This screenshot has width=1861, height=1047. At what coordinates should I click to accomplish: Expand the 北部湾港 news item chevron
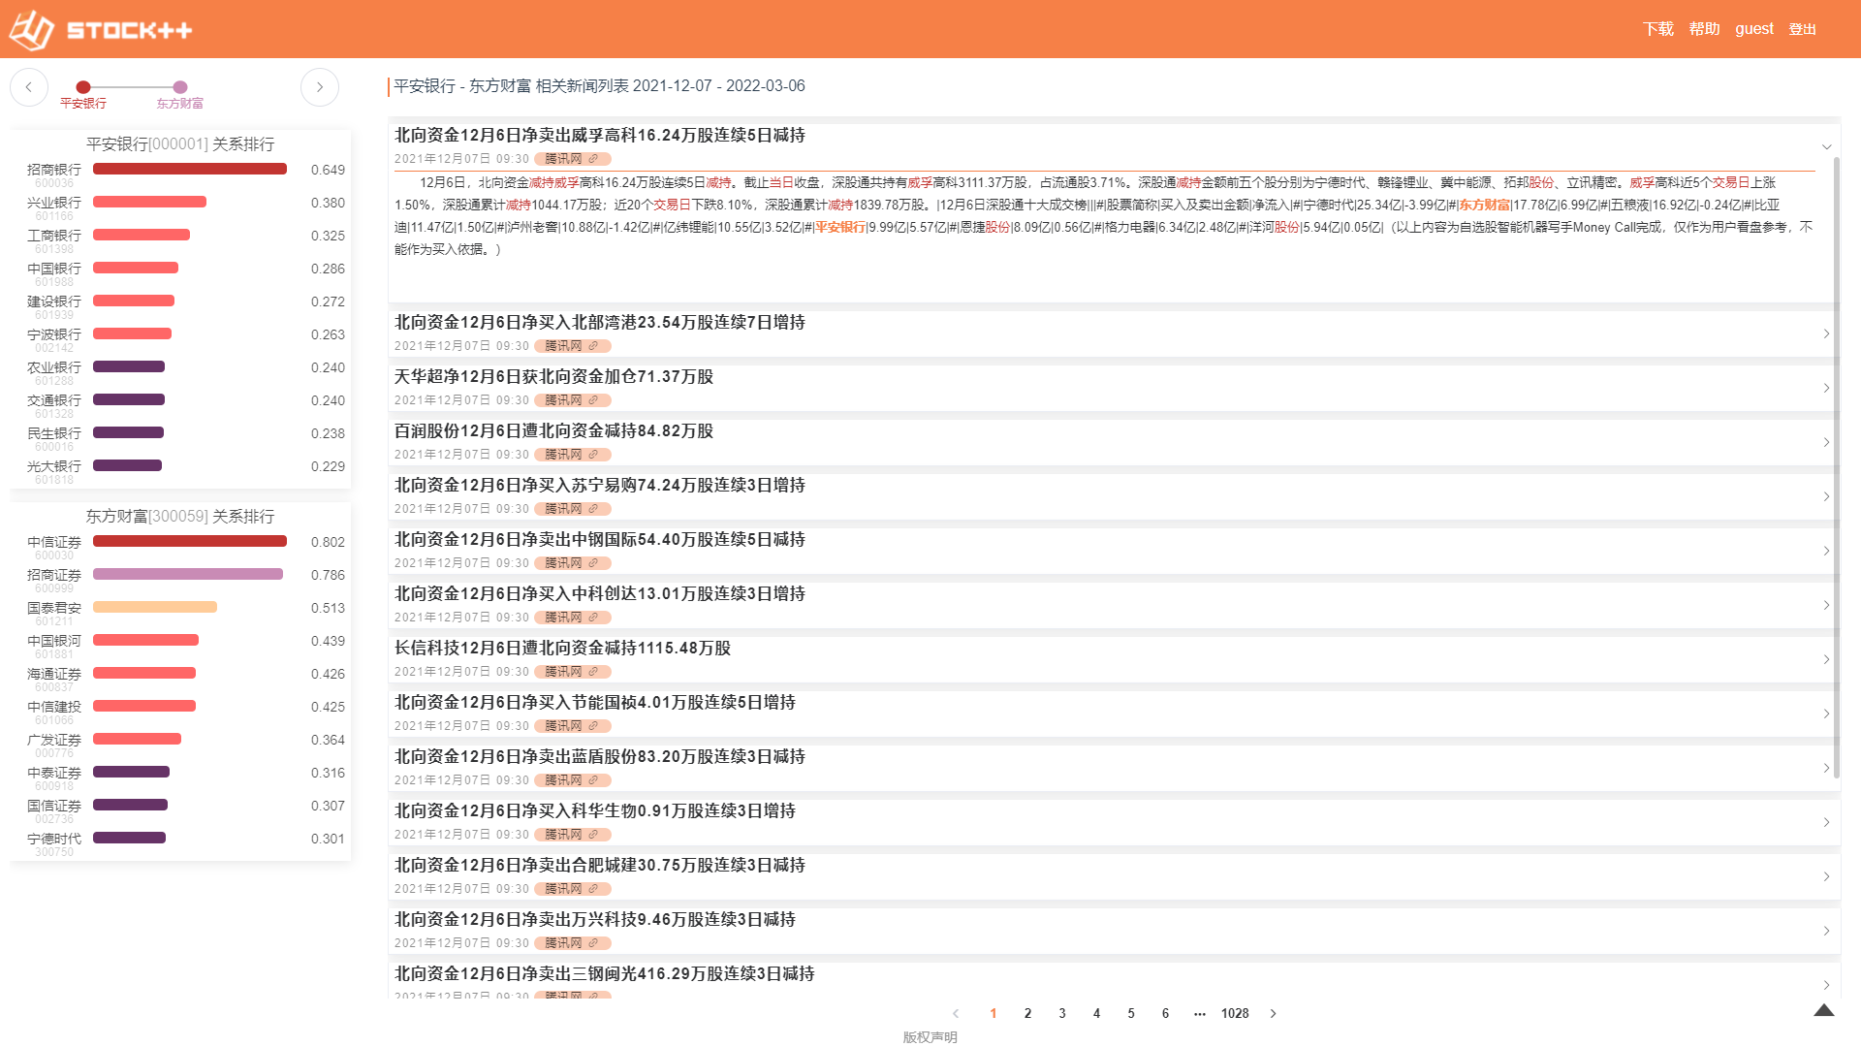pos(1826,333)
